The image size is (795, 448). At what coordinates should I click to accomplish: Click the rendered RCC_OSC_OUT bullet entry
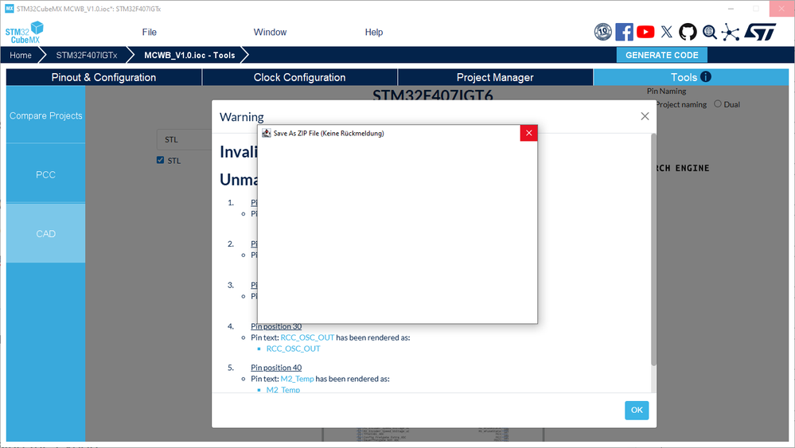[293, 349]
